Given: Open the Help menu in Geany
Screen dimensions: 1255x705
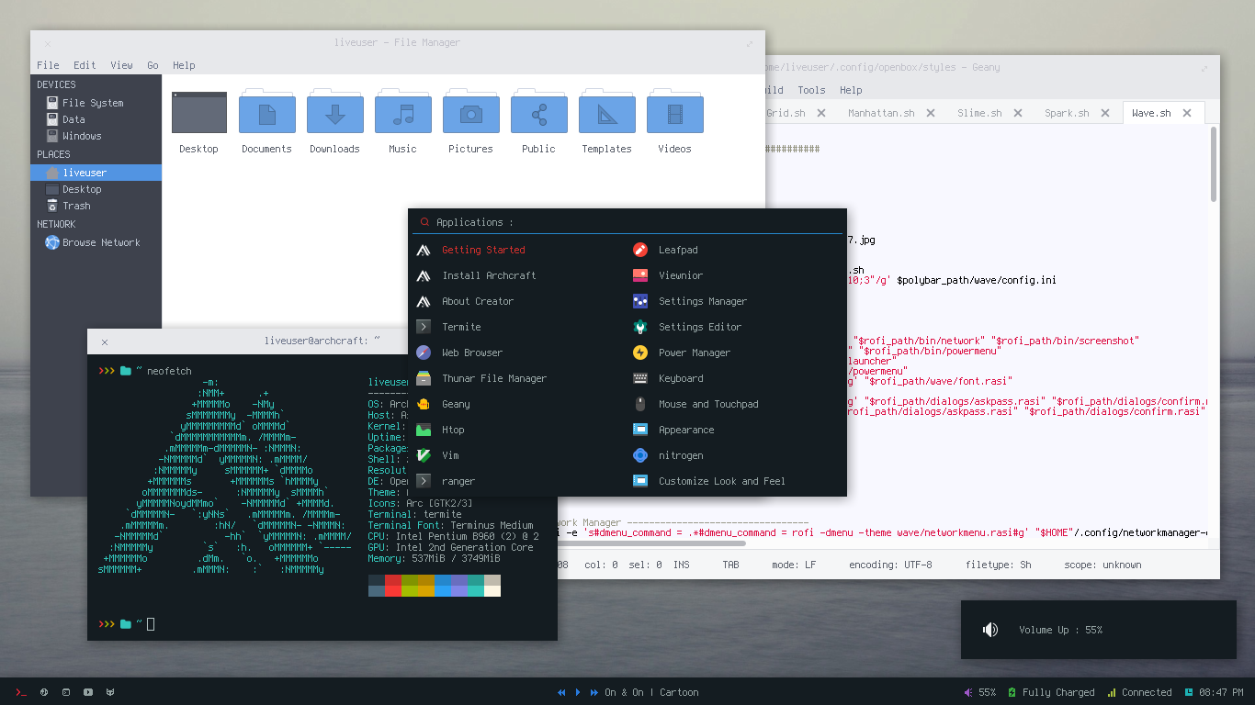Looking at the screenshot, I should (851, 90).
